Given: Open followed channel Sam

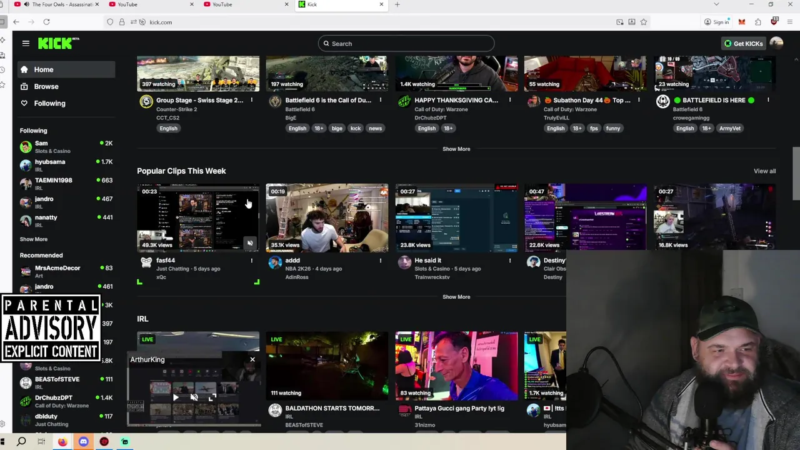Looking at the screenshot, I should pyautogui.click(x=66, y=147).
